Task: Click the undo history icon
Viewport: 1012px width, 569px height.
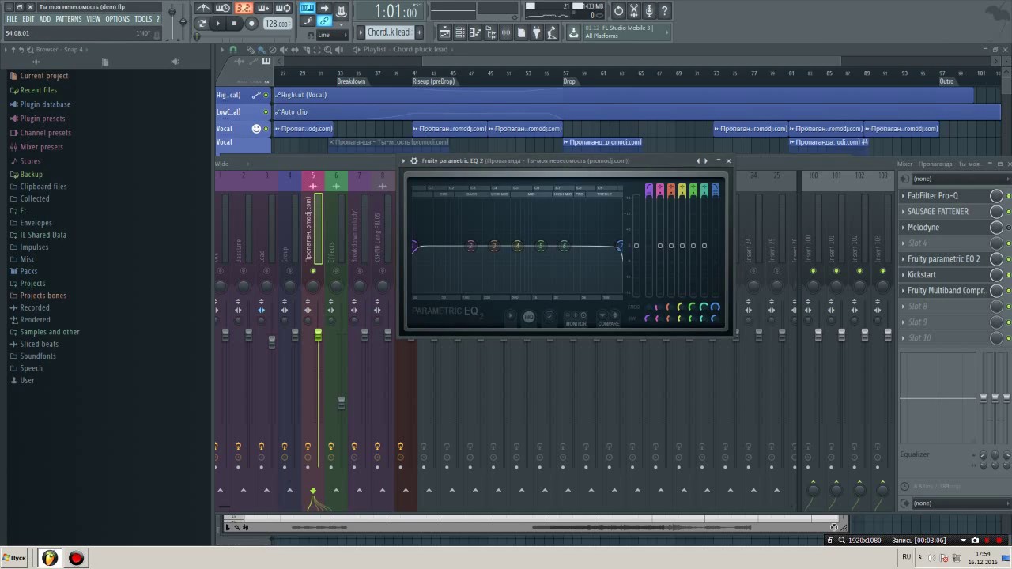Action: pyautogui.click(x=618, y=10)
